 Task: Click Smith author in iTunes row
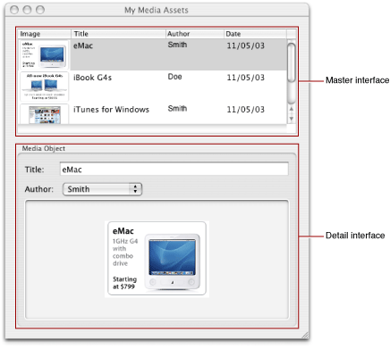point(177,109)
